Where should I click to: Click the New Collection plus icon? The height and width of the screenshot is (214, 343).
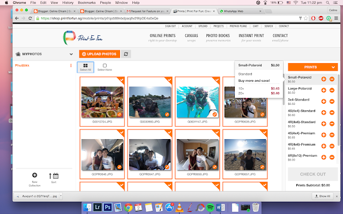(x=34, y=175)
